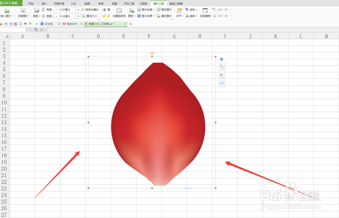The width and height of the screenshot is (339, 218).
Task: Open the Insert (插入) ribbon tab
Action: (44, 3)
